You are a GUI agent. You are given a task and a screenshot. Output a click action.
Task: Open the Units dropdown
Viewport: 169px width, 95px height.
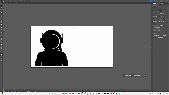162,10
